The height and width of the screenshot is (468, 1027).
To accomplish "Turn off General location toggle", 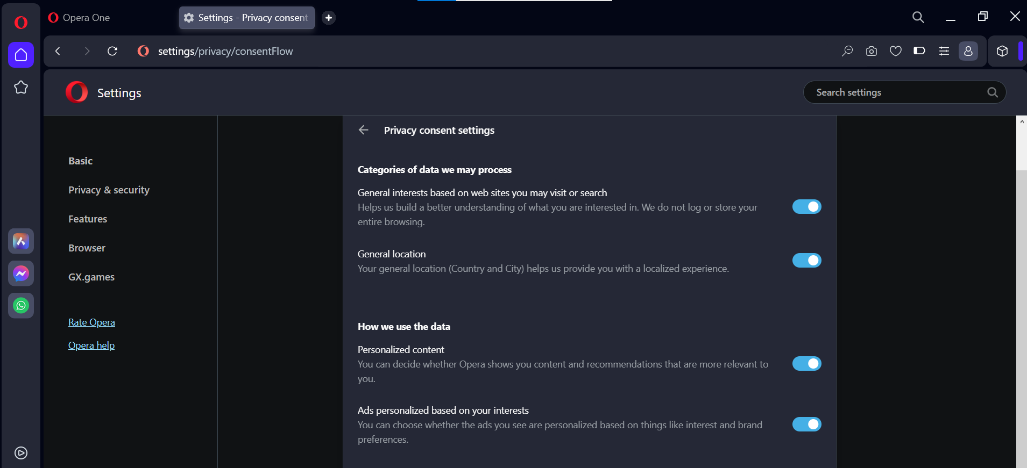I will pos(806,261).
